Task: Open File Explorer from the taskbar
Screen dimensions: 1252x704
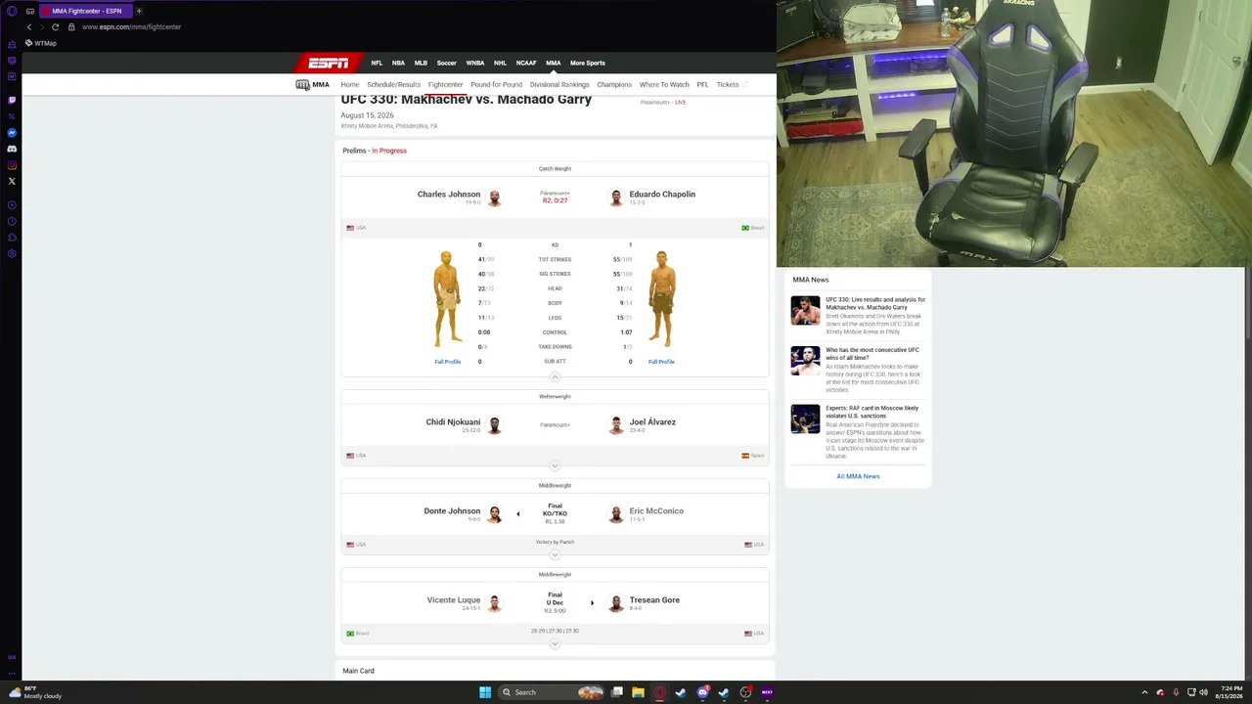Action: [x=638, y=692]
